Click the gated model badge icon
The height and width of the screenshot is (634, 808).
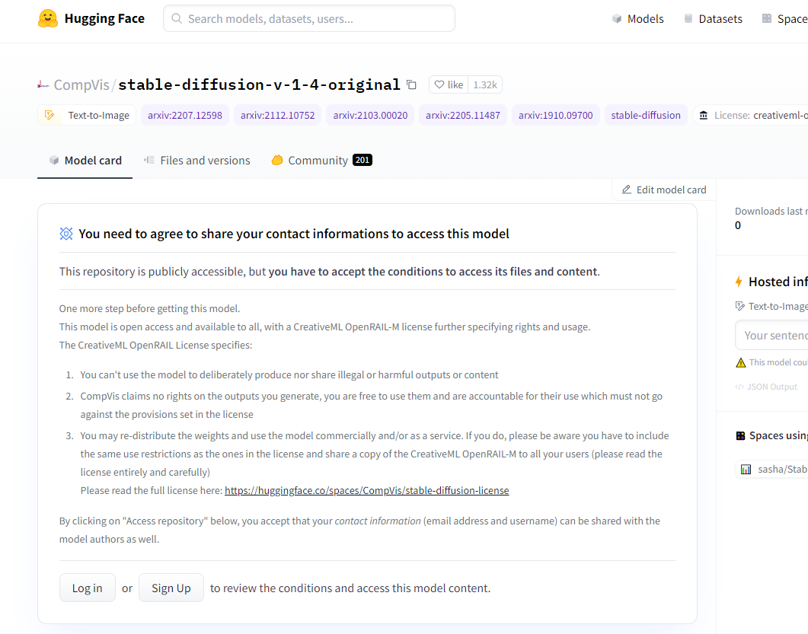click(66, 234)
